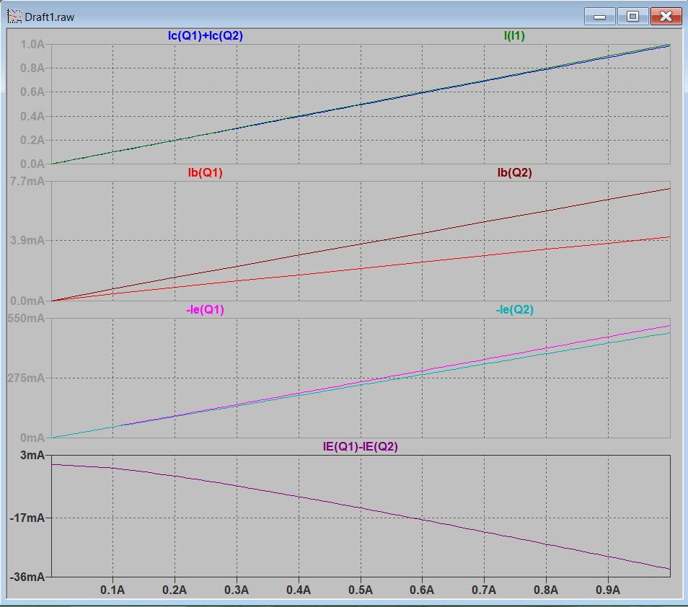
Task: Click the 3.9mA axis label
Action: click(27, 240)
